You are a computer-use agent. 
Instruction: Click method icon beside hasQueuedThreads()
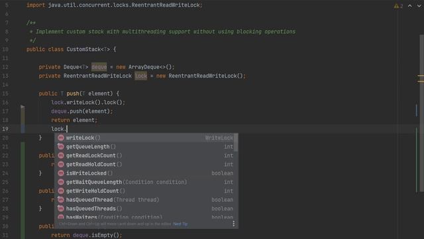pos(61,208)
